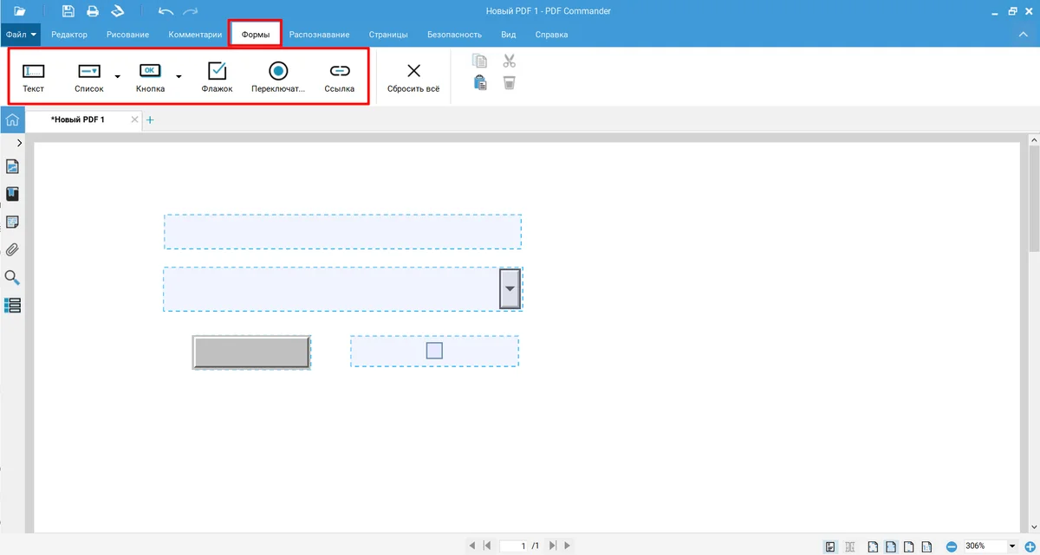Choose the Переключатель radio button tool
The image size is (1040, 555).
278,77
